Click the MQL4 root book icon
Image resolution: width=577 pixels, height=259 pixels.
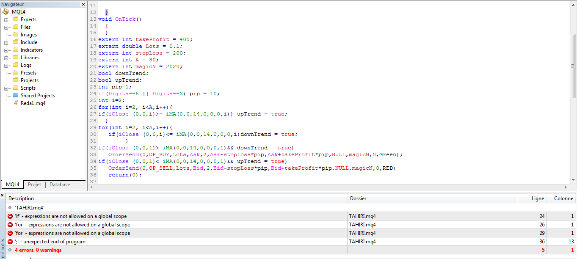6,12
